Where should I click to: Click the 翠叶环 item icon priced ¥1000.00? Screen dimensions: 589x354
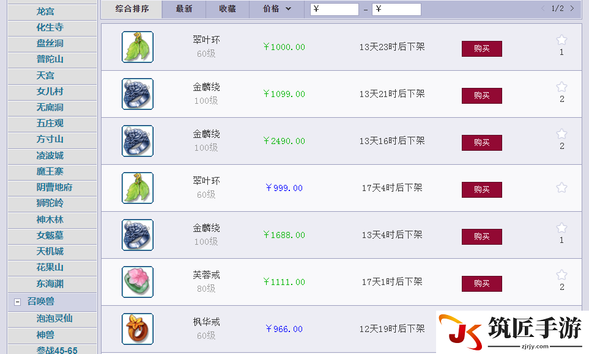coord(138,47)
